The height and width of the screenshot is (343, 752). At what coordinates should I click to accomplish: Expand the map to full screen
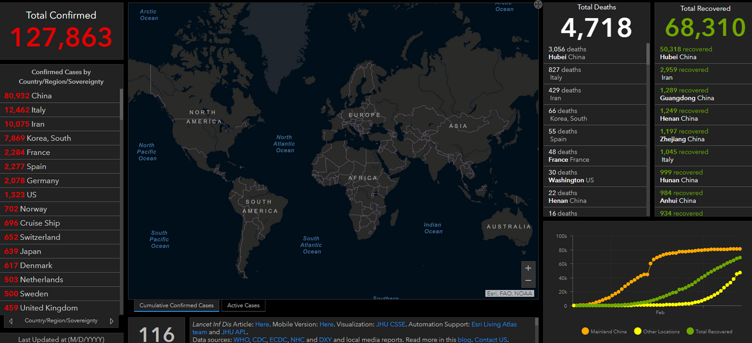538,4
